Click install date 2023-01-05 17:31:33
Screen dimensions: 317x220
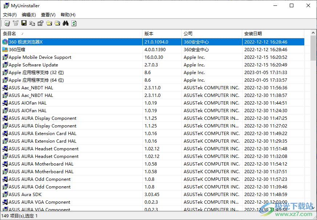[x=266, y=72]
